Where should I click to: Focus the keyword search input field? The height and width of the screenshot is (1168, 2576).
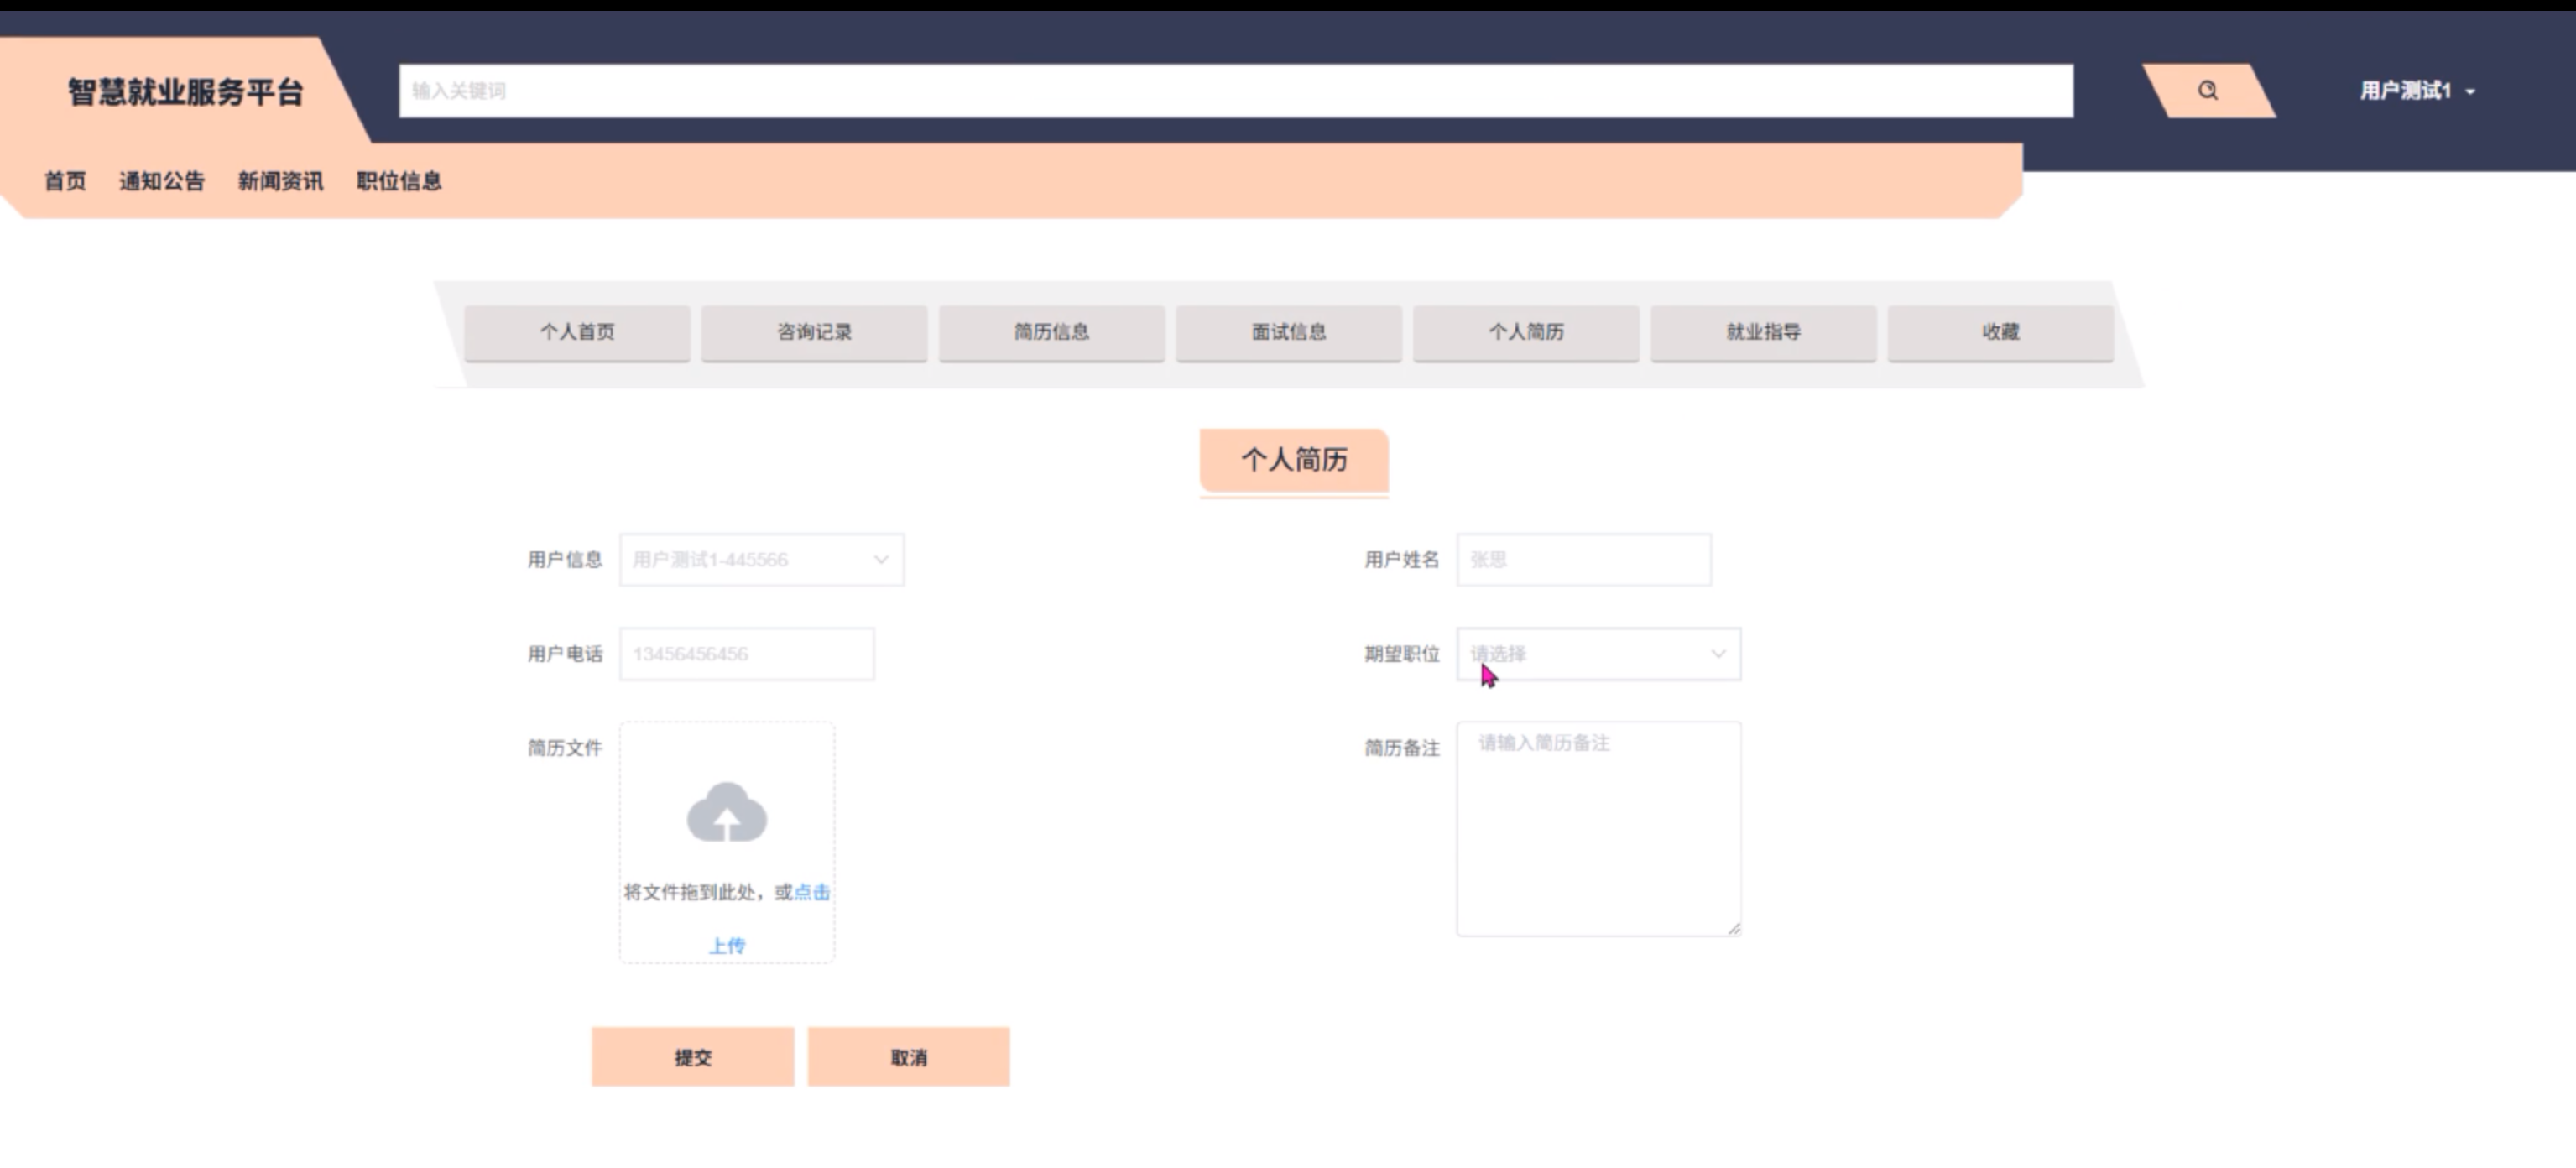[x=1235, y=91]
